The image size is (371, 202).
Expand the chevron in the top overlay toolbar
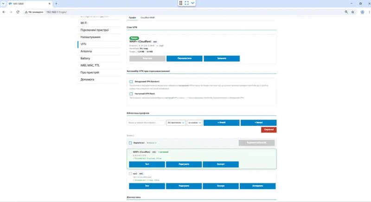tap(192, 3)
